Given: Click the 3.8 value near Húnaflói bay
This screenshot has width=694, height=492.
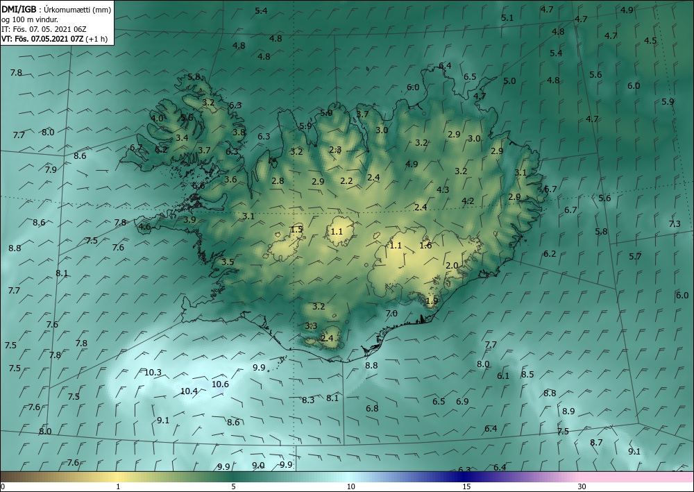Looking at the screenshot, I should click(x=239, y=132).
